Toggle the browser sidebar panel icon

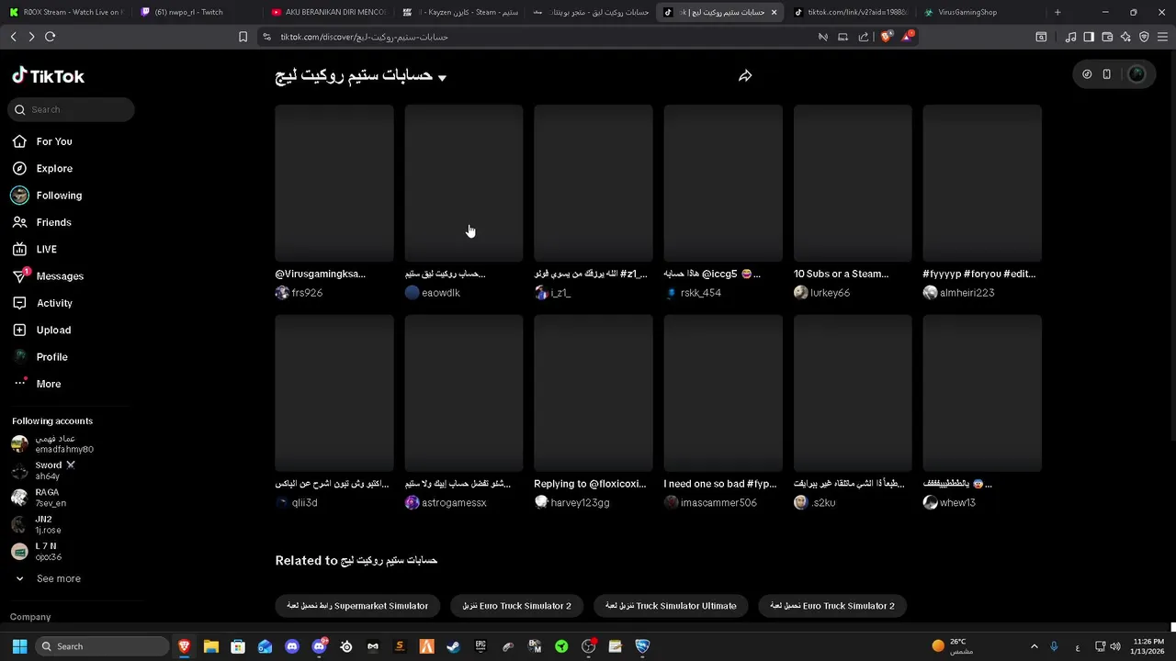click(1089, 37)
